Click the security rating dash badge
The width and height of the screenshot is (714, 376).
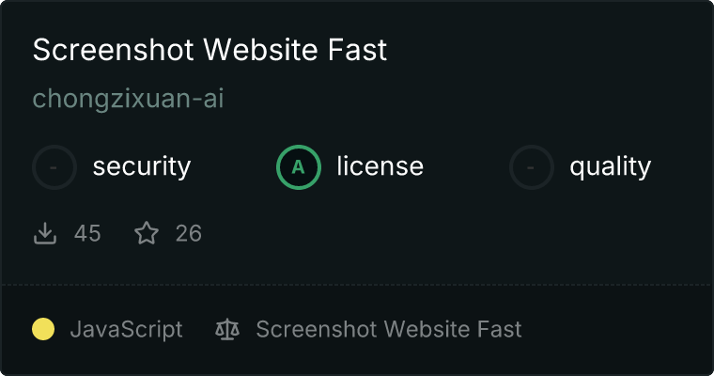point(54,167)
